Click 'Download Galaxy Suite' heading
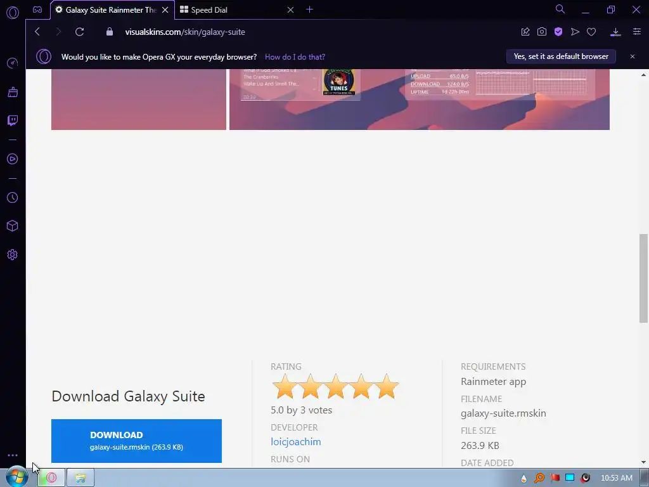 tap(128, 396)
